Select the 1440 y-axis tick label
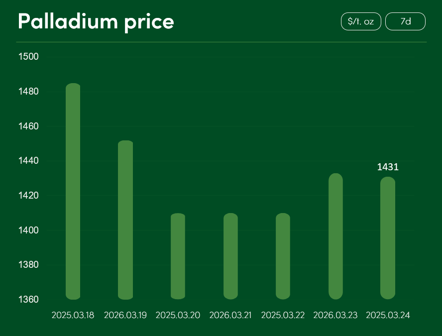The height and width of the screenshot is (336, 442). click(x=29, y=161)
